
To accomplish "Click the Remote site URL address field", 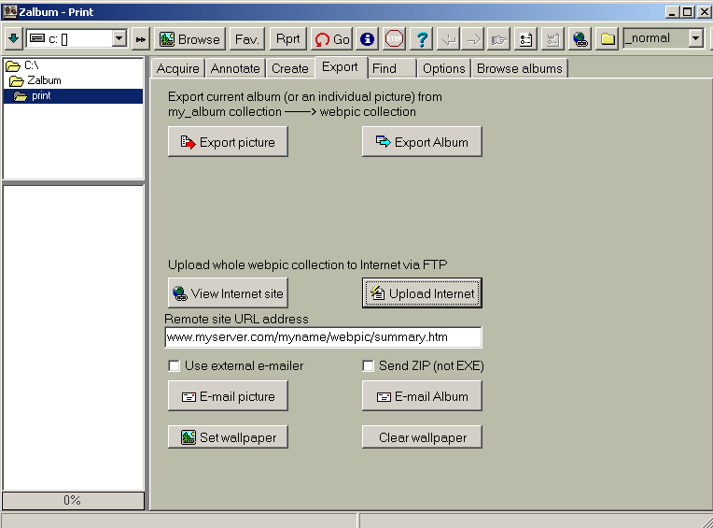I will pyautogui.click(x=323, y=337).
